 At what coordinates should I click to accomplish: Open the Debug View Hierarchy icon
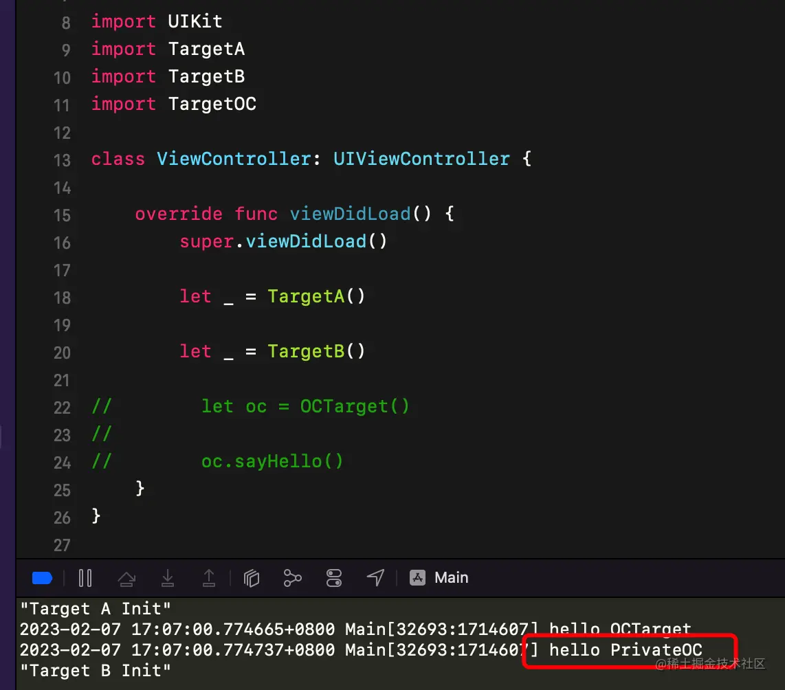tap(252, 578)
